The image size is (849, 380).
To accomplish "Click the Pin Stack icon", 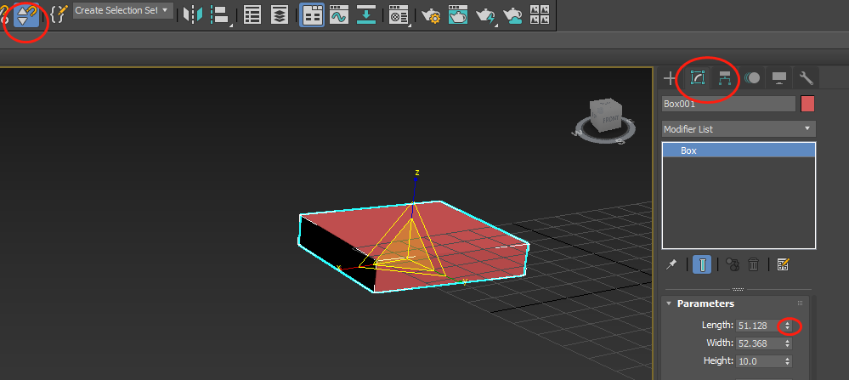I will click(671, 264).
